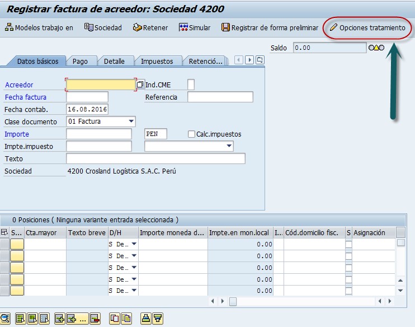Viewport: 415px width, 327px height.
Task: Click the balance traffic-light status icon
Action: pyautogui.click(x=376, y=48)
